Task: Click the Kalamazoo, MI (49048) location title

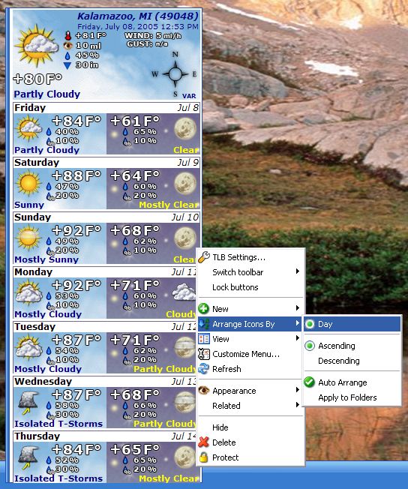Action: click(x=137, y=16)
